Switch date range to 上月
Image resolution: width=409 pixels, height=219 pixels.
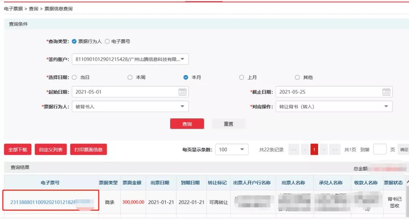[242, 77]
